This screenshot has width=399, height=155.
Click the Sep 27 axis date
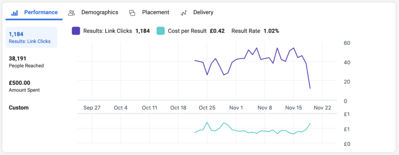pos(92,108)
